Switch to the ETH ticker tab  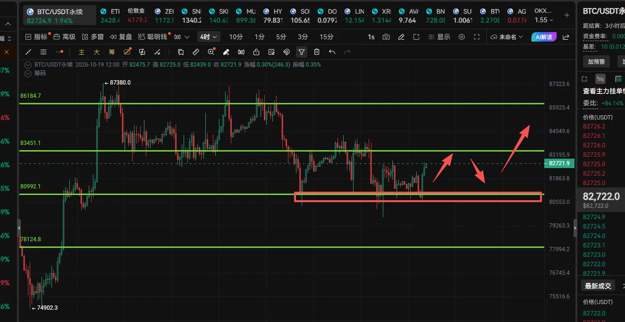110,15
